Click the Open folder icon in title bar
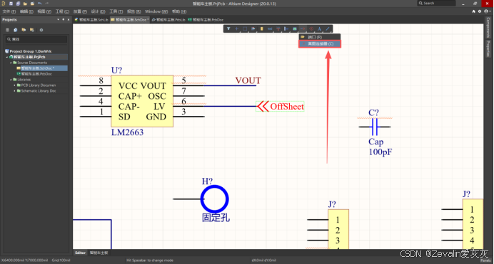Screen dimensions: 494x264 click(x=25, y=4)
